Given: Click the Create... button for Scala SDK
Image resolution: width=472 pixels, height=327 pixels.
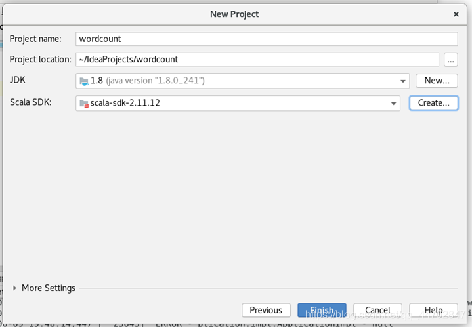Looking at the screenshot, I should coord(433,103).
